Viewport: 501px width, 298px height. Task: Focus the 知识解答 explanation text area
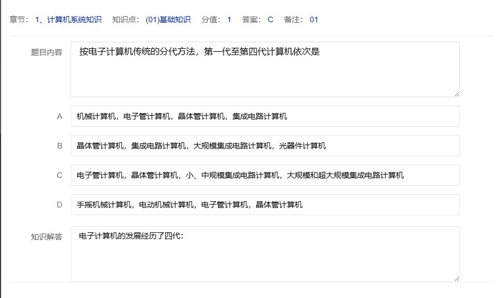click(x=265, y=254)
